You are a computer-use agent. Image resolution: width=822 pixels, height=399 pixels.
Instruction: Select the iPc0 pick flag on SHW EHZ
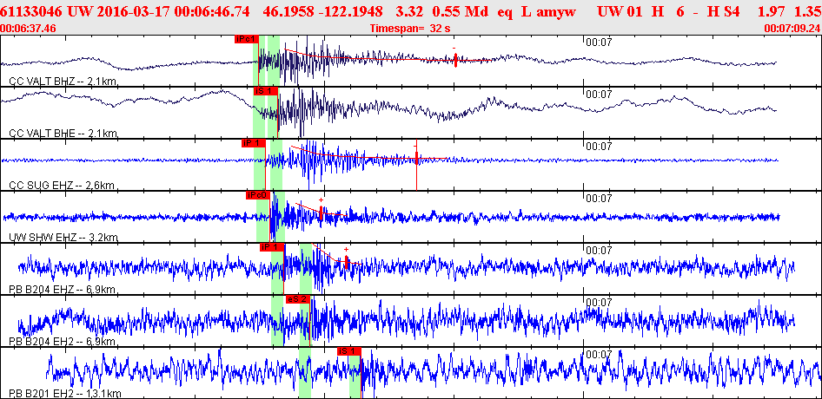click(257, 195)
